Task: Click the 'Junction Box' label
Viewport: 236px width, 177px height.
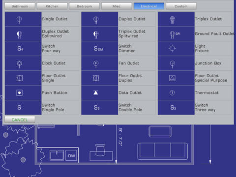Action: [208, 63]
